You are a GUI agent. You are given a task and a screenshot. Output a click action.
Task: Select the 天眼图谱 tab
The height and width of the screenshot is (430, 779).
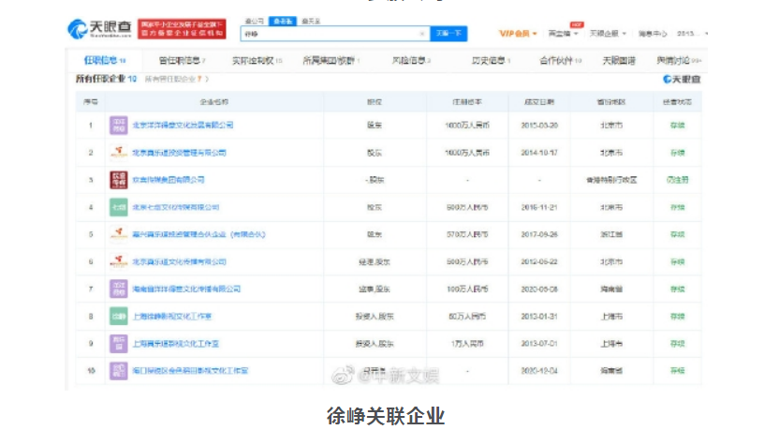[619, 61]
